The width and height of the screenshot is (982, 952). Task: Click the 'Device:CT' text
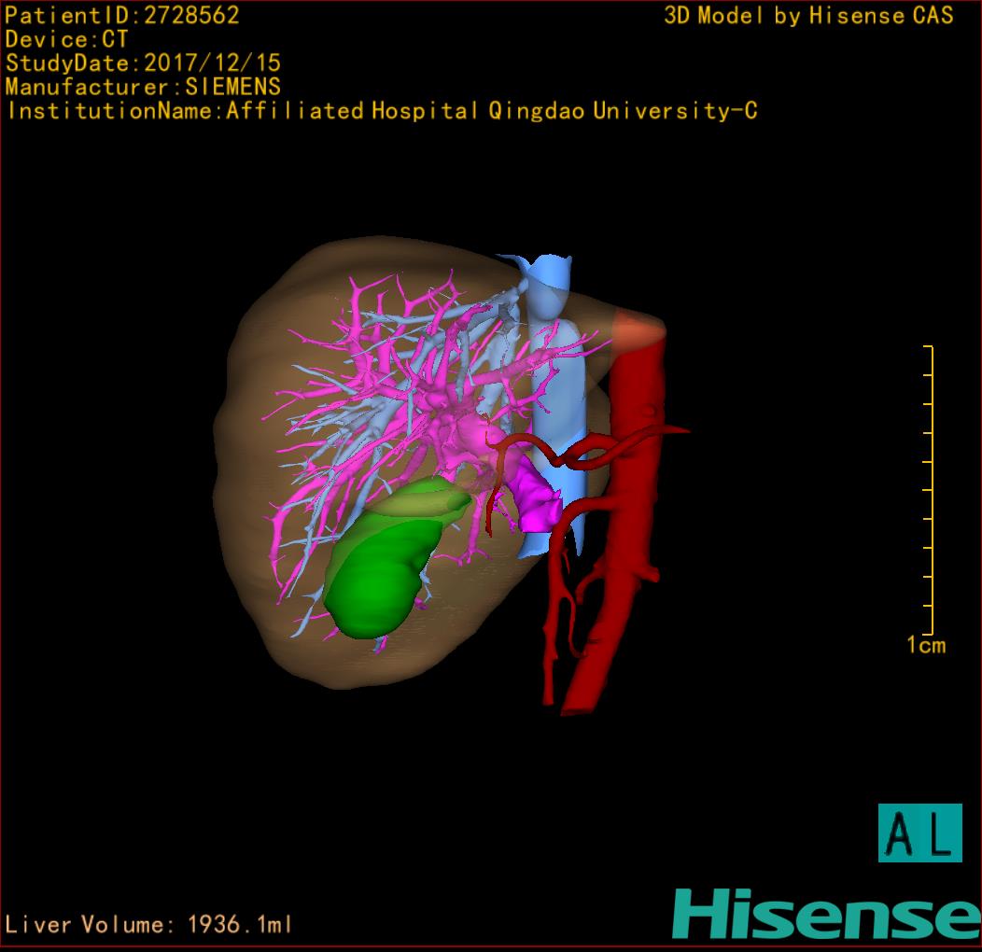point(66,39)
